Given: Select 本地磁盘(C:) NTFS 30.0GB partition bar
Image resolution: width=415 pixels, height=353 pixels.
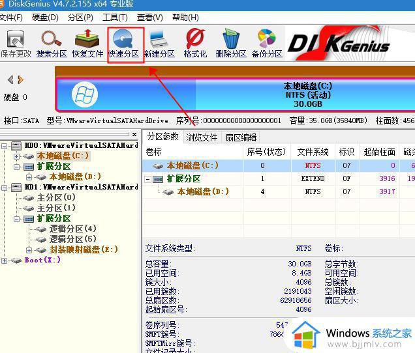Looking at the screenshot, I should (236, 94).
